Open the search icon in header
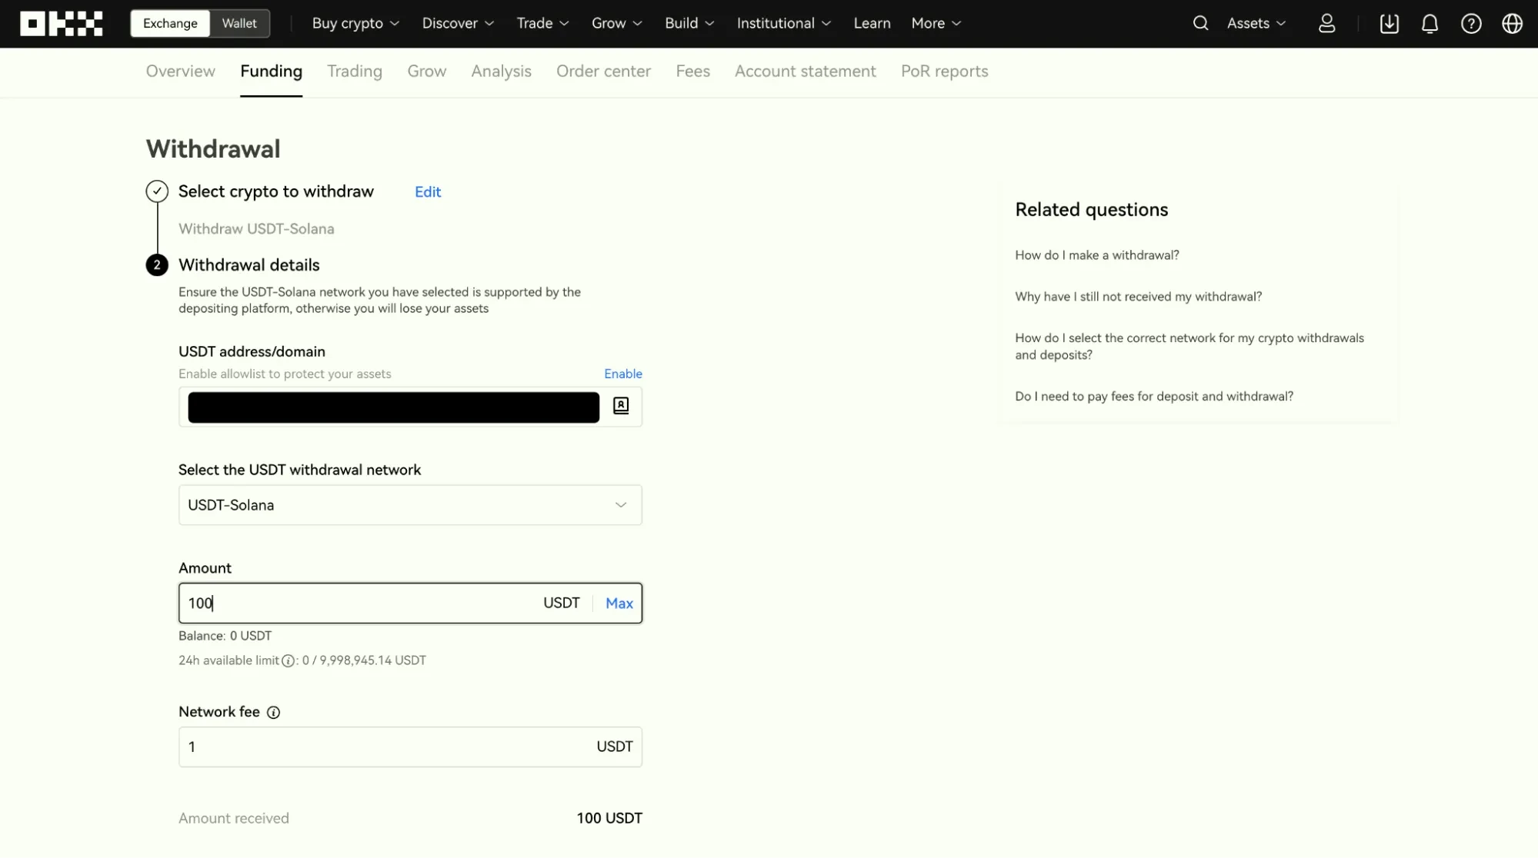 tap(1200, 24)
